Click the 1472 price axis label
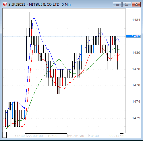Image resolution: width=143 pixels, height=141 pixels. click(x=136, y=118)
